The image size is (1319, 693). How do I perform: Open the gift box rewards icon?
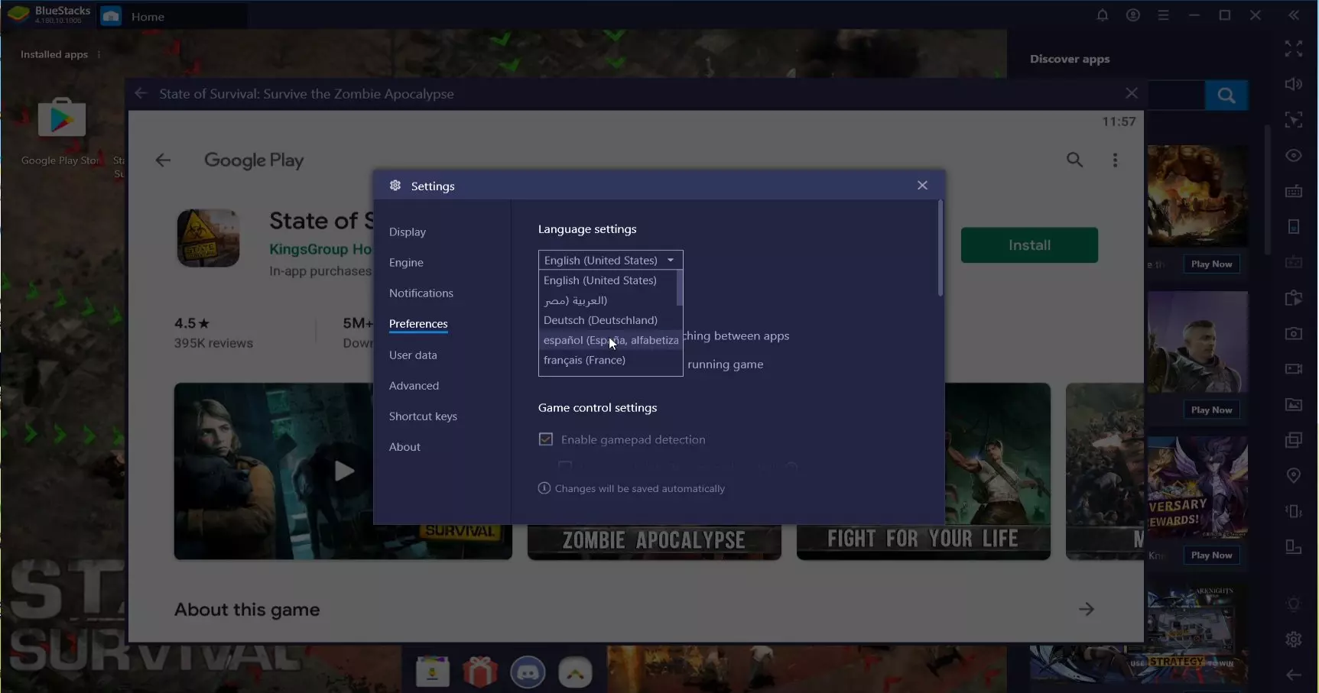(x=480, y=672)
